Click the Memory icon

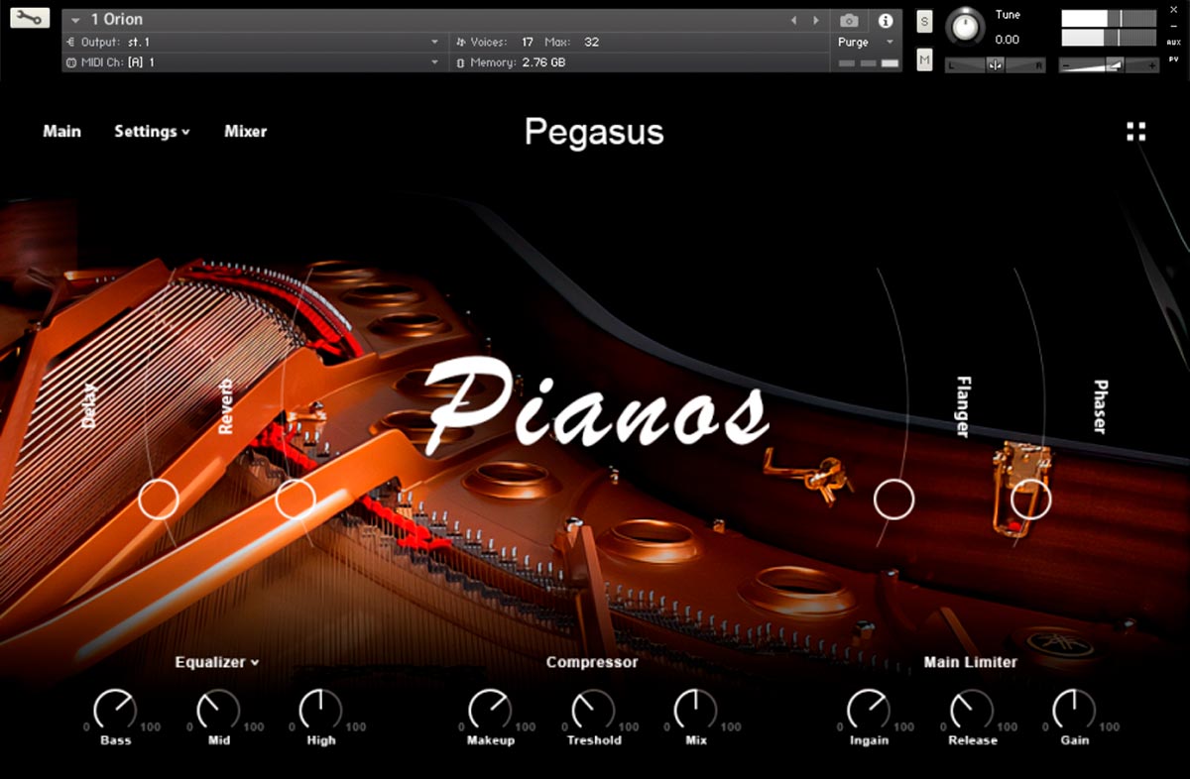point(460,62)
